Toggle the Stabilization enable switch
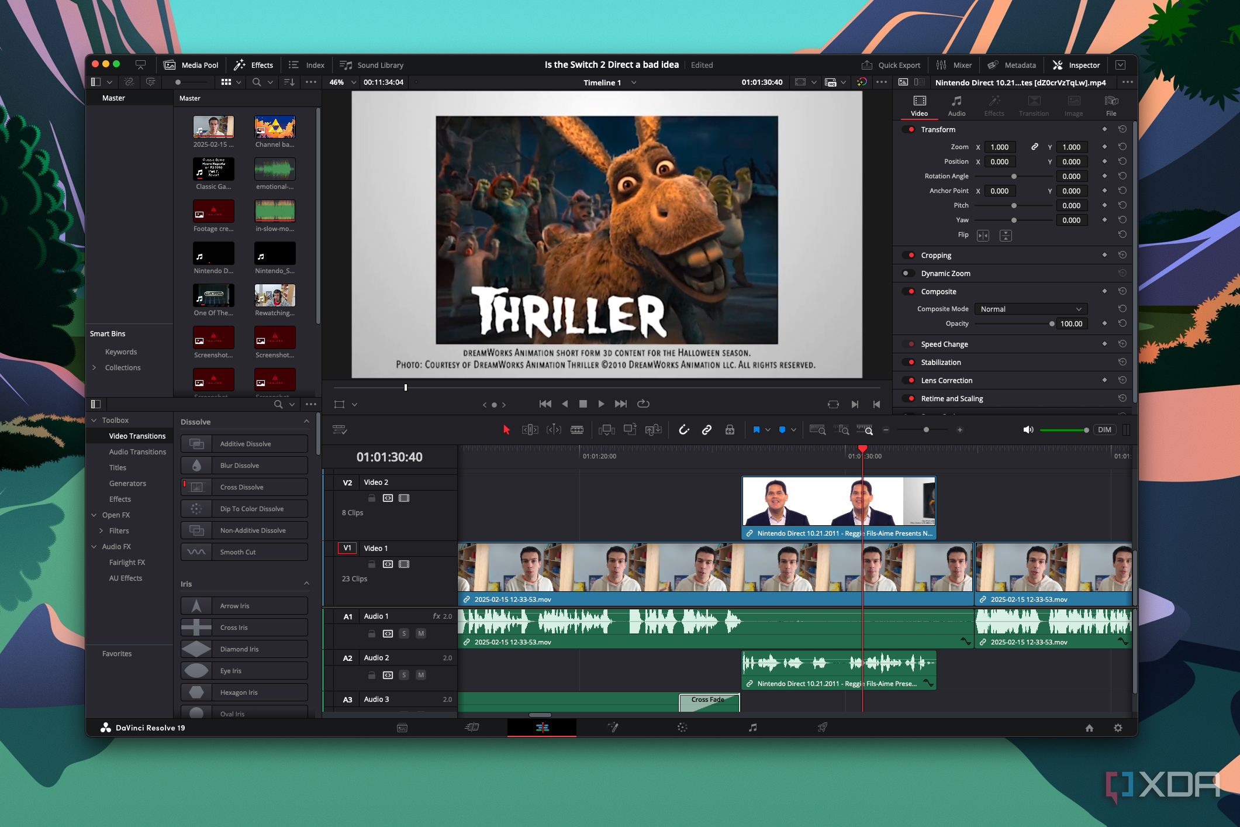This screenshot has width=1240, height=827. (909, 362)
